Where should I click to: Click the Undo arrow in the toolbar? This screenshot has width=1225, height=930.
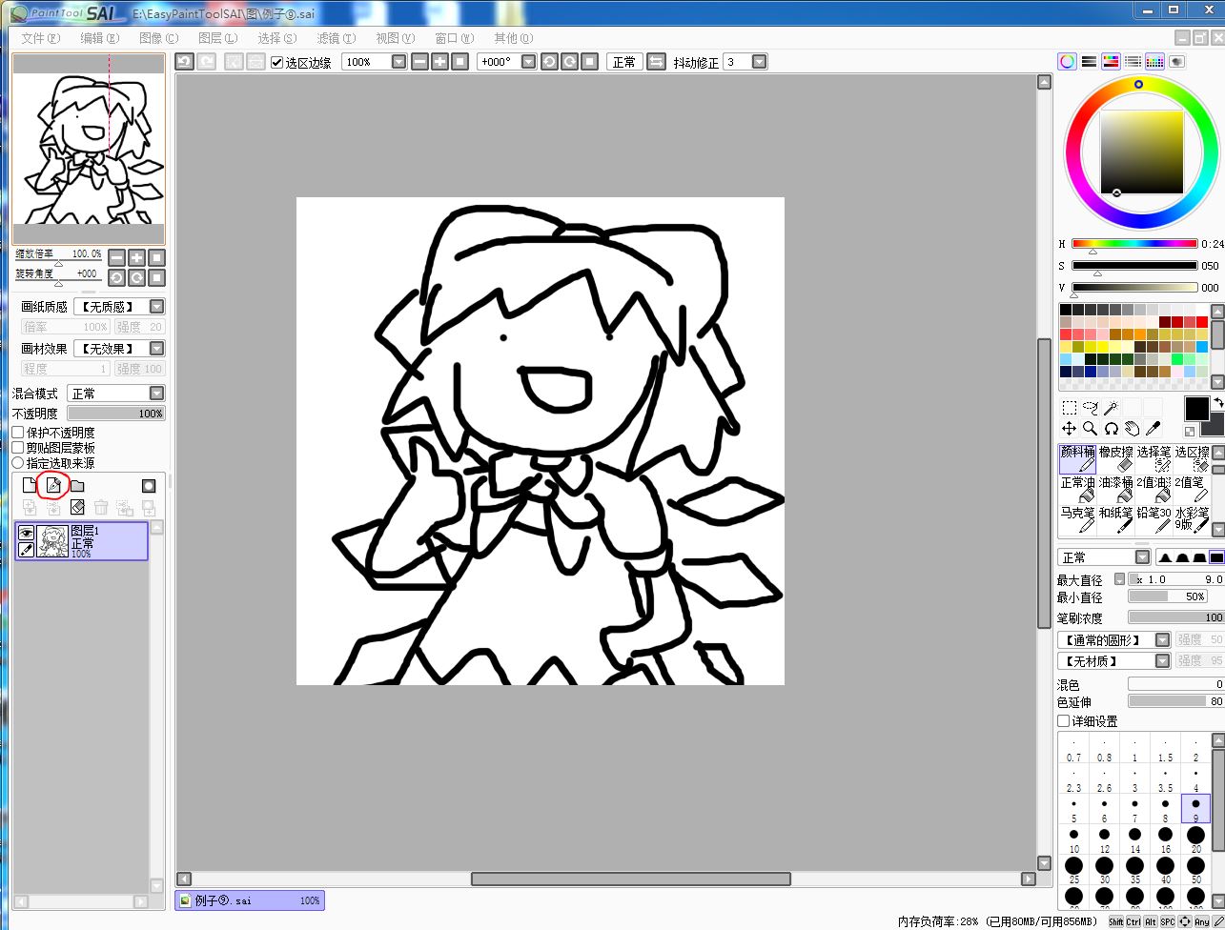tap(184, 62)
